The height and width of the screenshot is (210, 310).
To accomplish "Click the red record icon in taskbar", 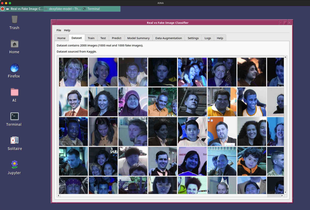I will (3, 9).
